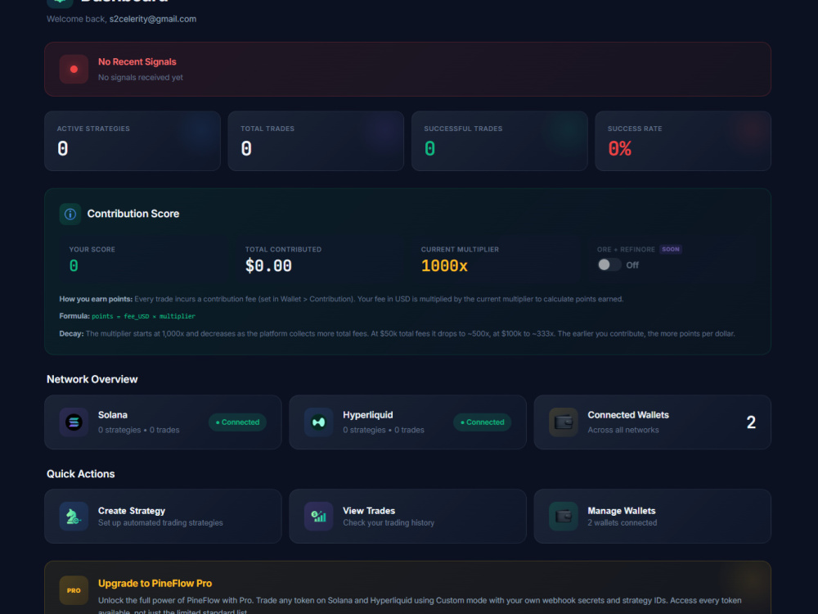Click the formula 'points = fee_USD × multiplier'

[143, 316]
